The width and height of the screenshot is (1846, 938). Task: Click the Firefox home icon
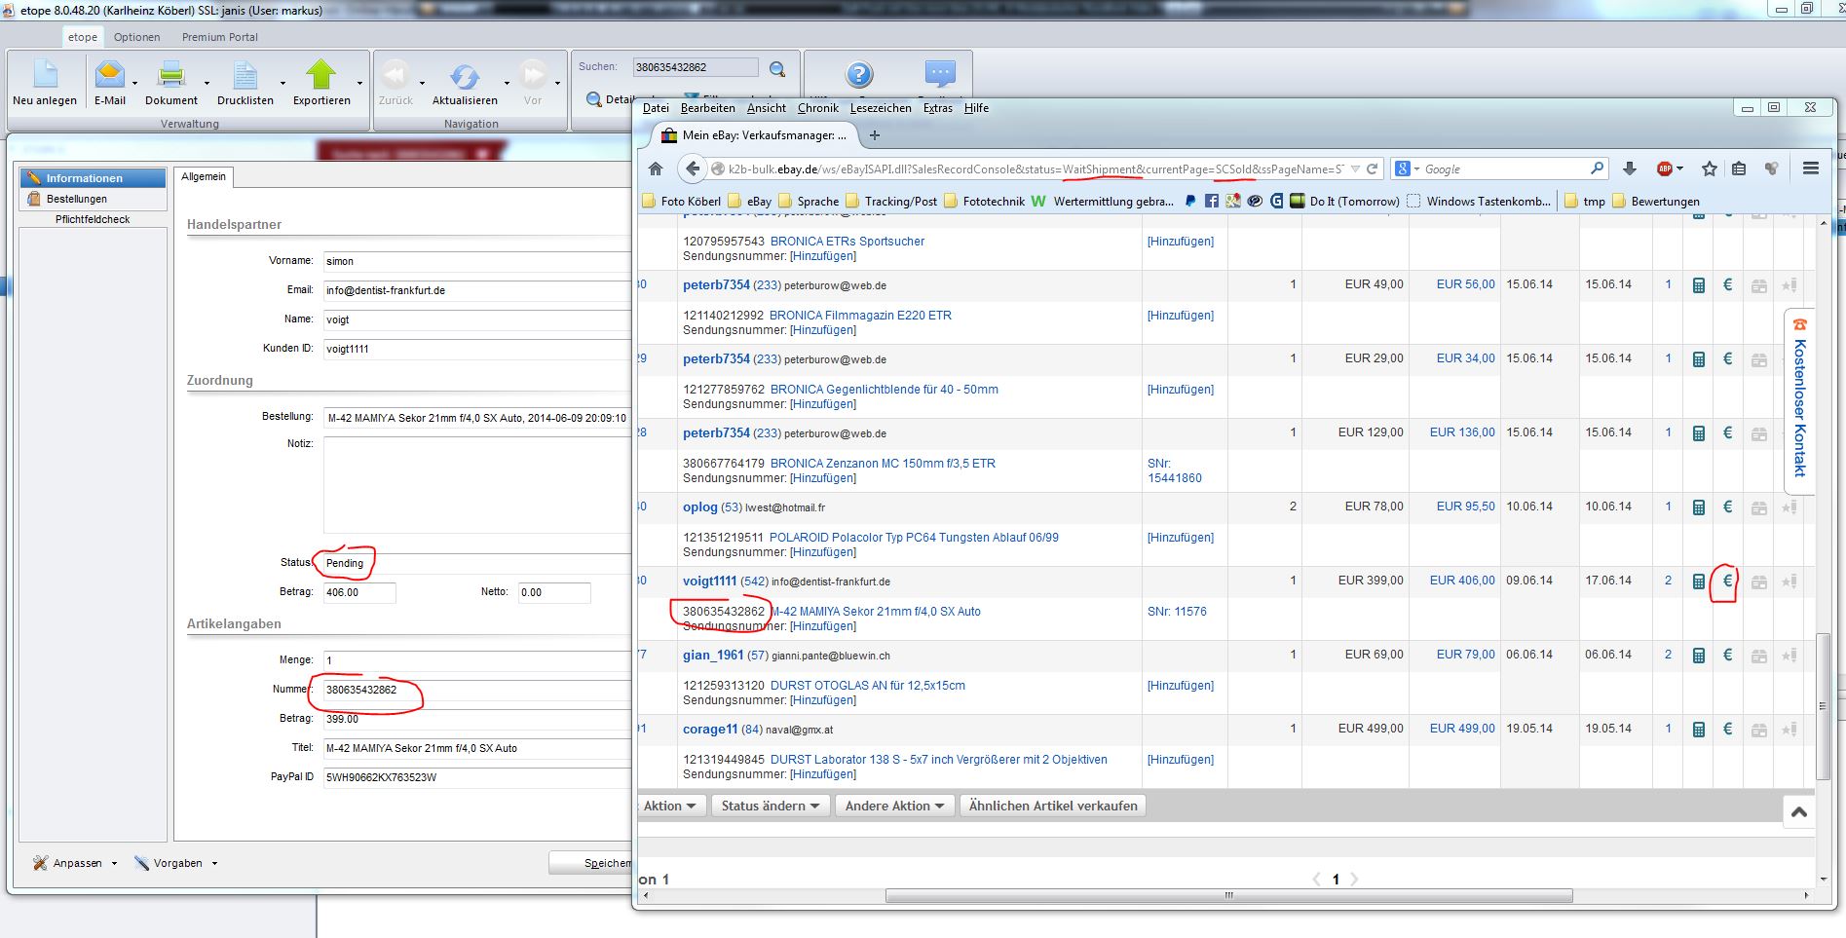click(656, 169)
